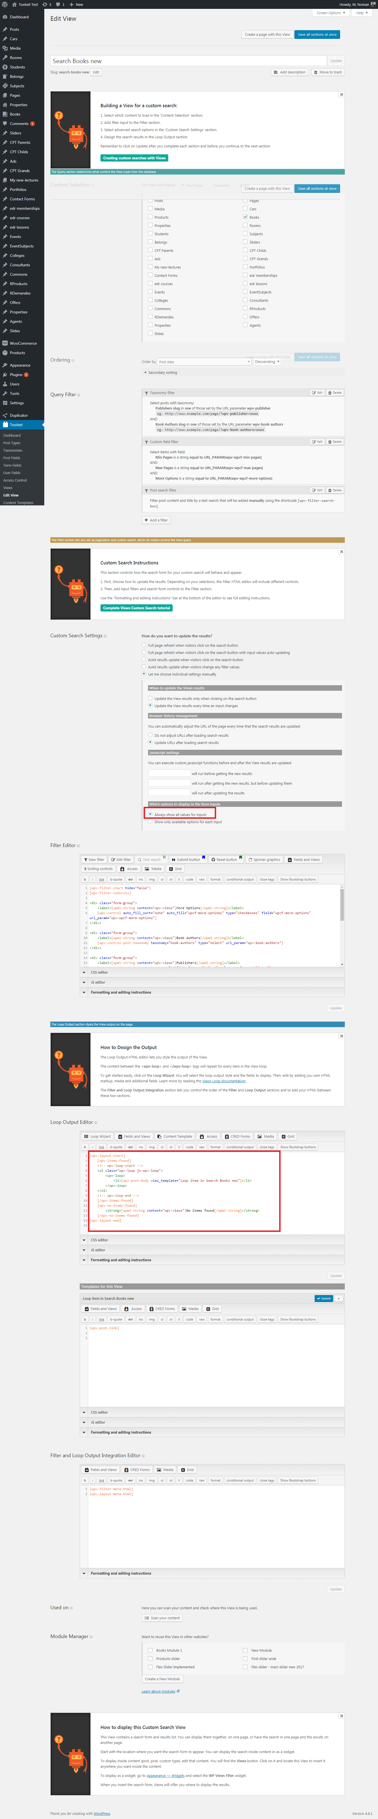Open the Order by Post date dropdown
Image resolution: width=378 pixels, height=1819 pixels.
[x=204, y=362]
